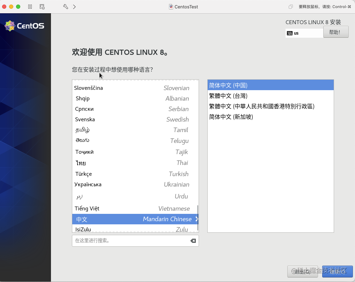Select IsiZulu Zulu language
The image size is (355, 282).
(x=135, y=229)
